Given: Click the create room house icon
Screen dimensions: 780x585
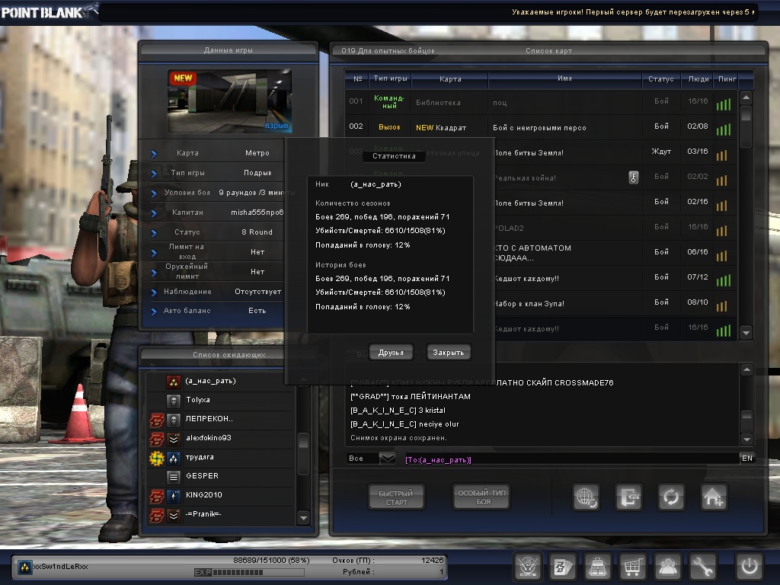Looking at the screenshot, I should (713, 497).
